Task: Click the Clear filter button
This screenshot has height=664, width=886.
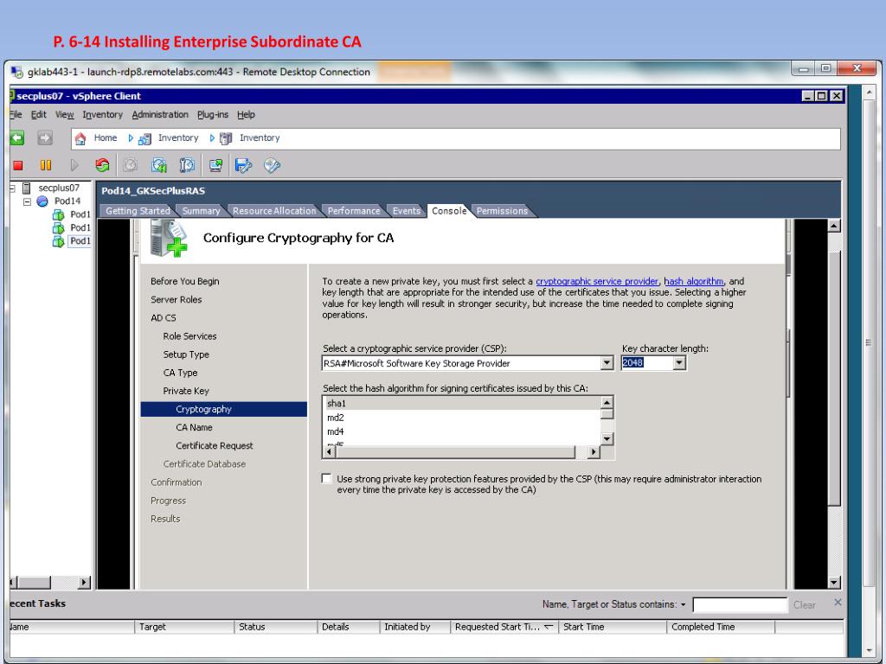Action: pyautogui.click(x=804, y=604)
